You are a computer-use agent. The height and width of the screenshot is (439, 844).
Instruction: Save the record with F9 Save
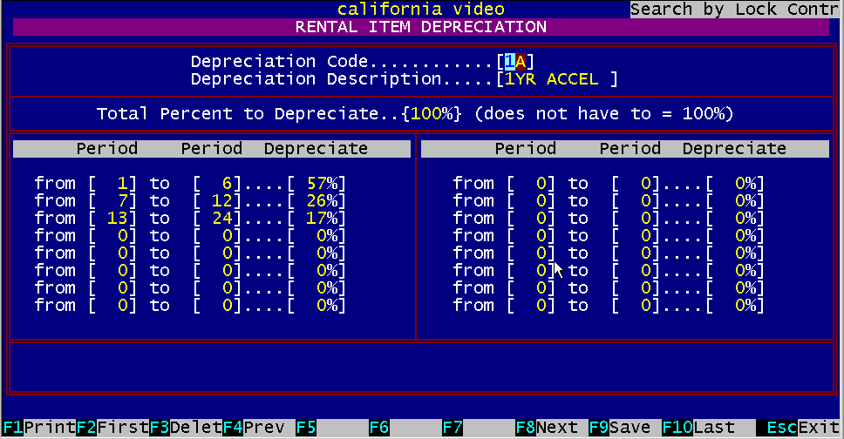(x=619, y=428)
